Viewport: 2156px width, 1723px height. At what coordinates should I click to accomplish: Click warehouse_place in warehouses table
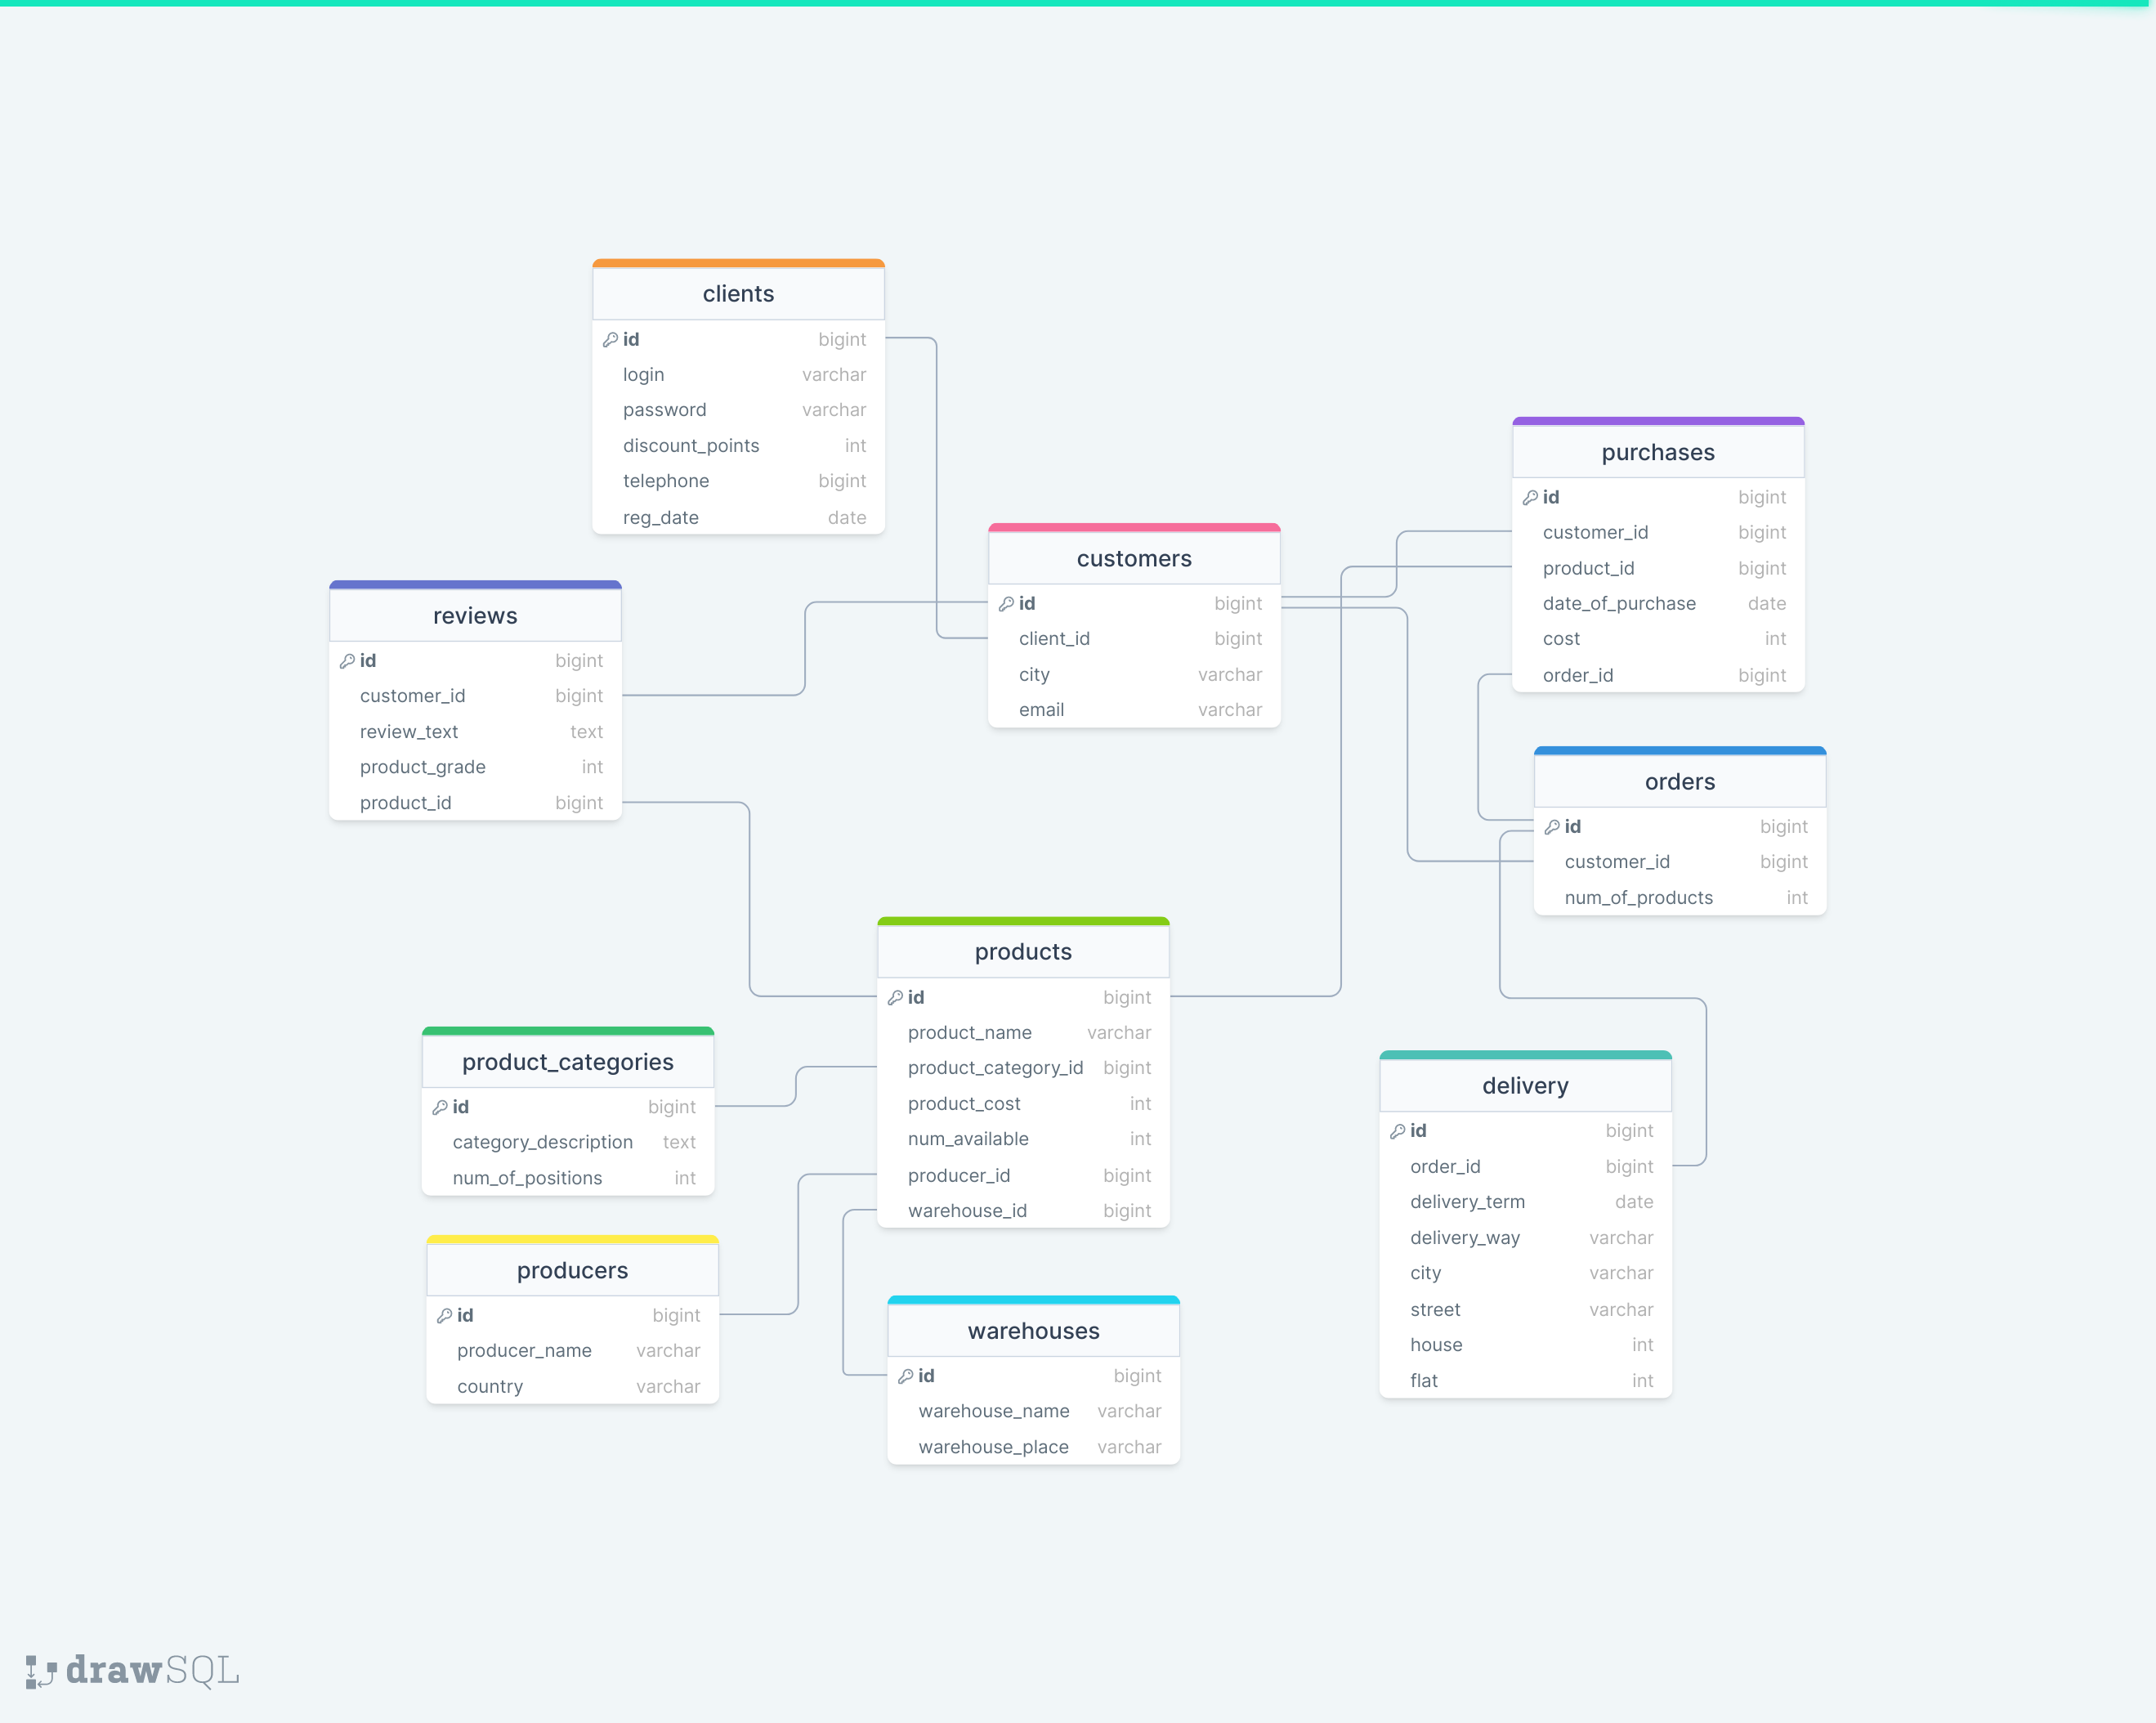click(x=1033, y=1447)
